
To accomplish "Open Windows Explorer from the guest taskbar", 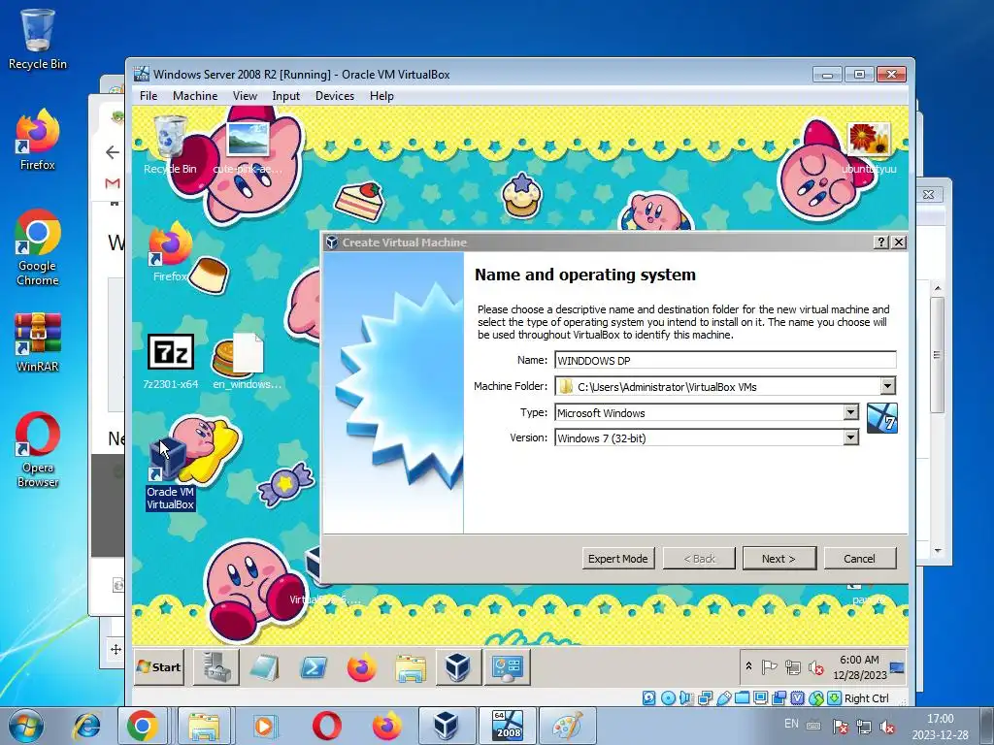I will click(411, 667).
